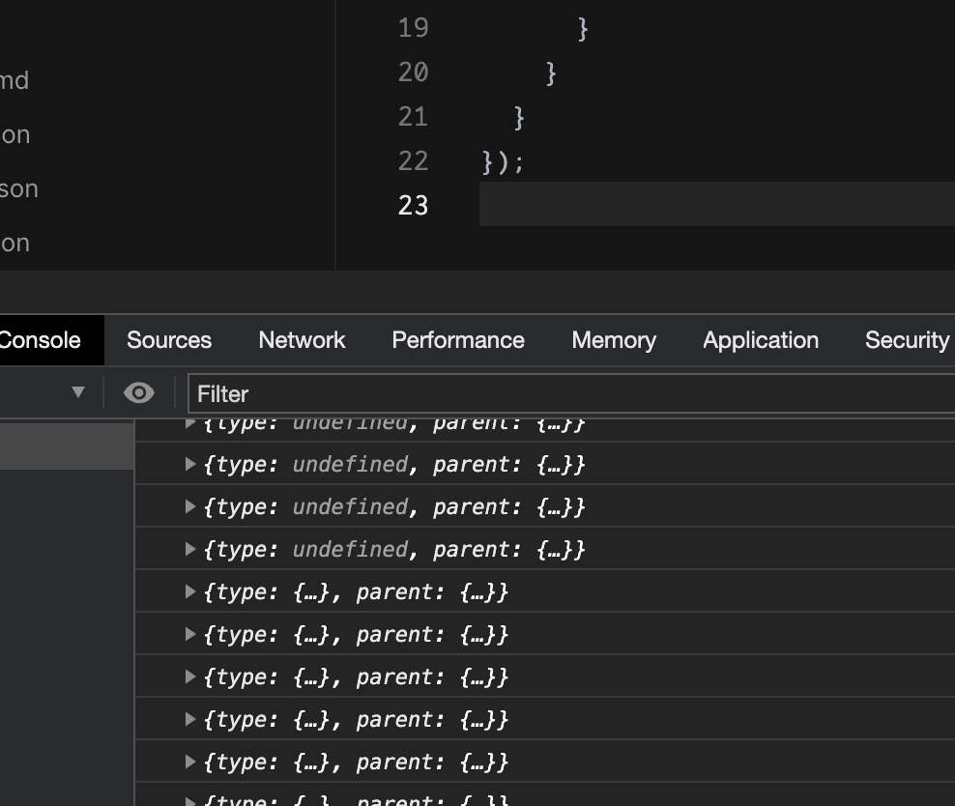Click the eye icon to create live expression
The image size is (955, 806).
coord(138,391)
